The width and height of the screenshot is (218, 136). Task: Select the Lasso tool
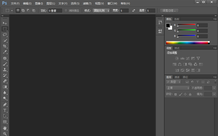pos(5,35)
